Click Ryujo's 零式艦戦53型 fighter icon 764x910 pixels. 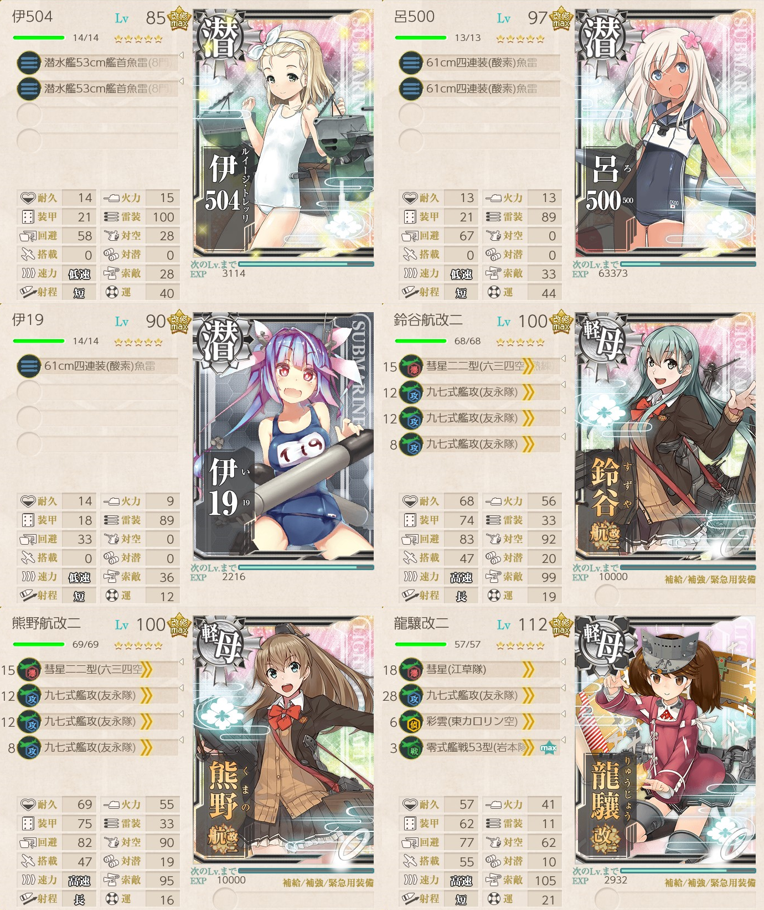point(411,748)
